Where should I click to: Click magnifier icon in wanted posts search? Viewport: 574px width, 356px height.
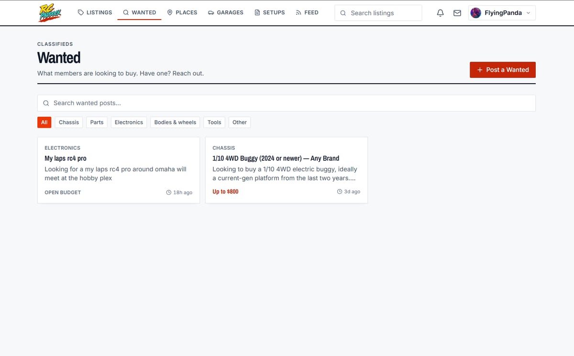(46, 103)
